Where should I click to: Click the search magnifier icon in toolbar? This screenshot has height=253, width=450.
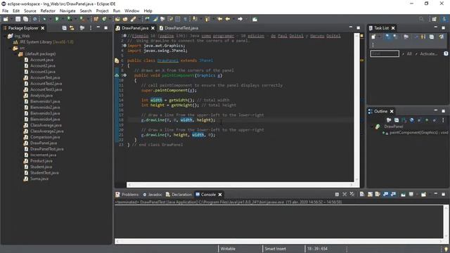421,19
